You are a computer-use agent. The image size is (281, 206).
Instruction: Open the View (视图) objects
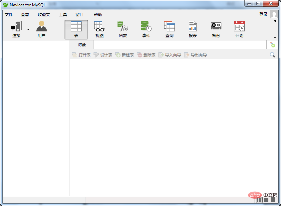[x=100, y=29]
